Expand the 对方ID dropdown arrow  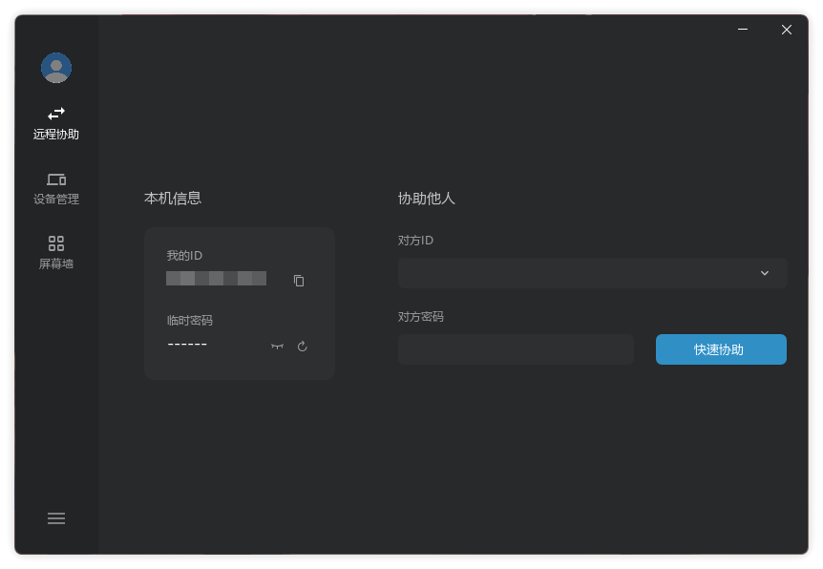tap(765, 273)
